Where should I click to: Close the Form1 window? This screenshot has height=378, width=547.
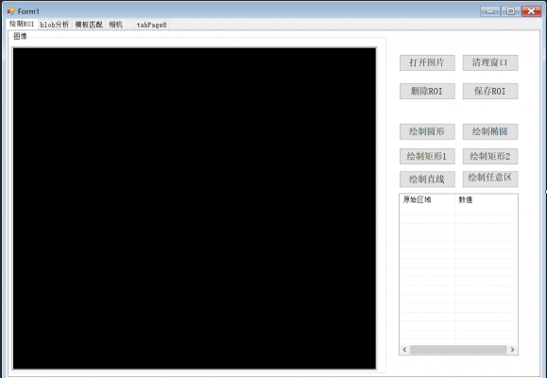pyautogui.click(x=531, y=11)
